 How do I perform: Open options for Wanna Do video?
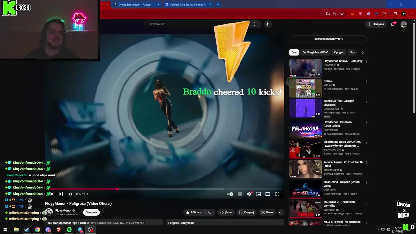tap(366, 101)
